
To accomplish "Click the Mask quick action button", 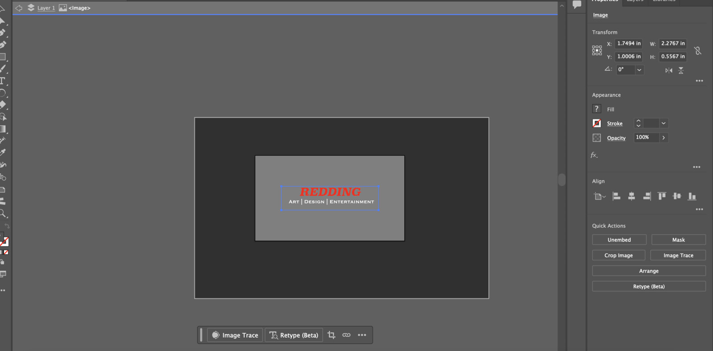I will click(678, 240).
